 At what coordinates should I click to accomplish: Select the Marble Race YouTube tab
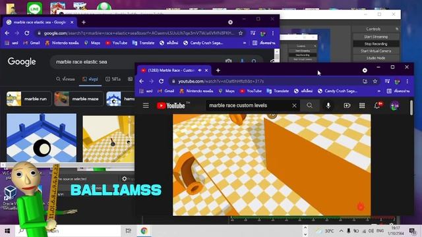coord(171,70)
